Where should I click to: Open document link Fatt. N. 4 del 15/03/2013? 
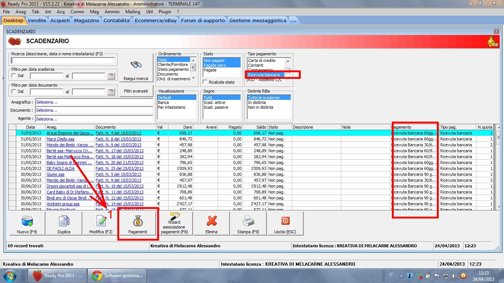118,133
